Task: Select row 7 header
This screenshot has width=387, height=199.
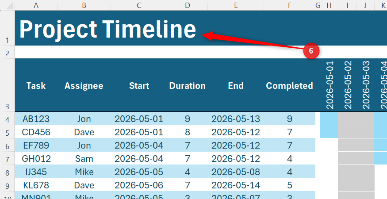Action: pyautogui.click(x=8, y=159)
